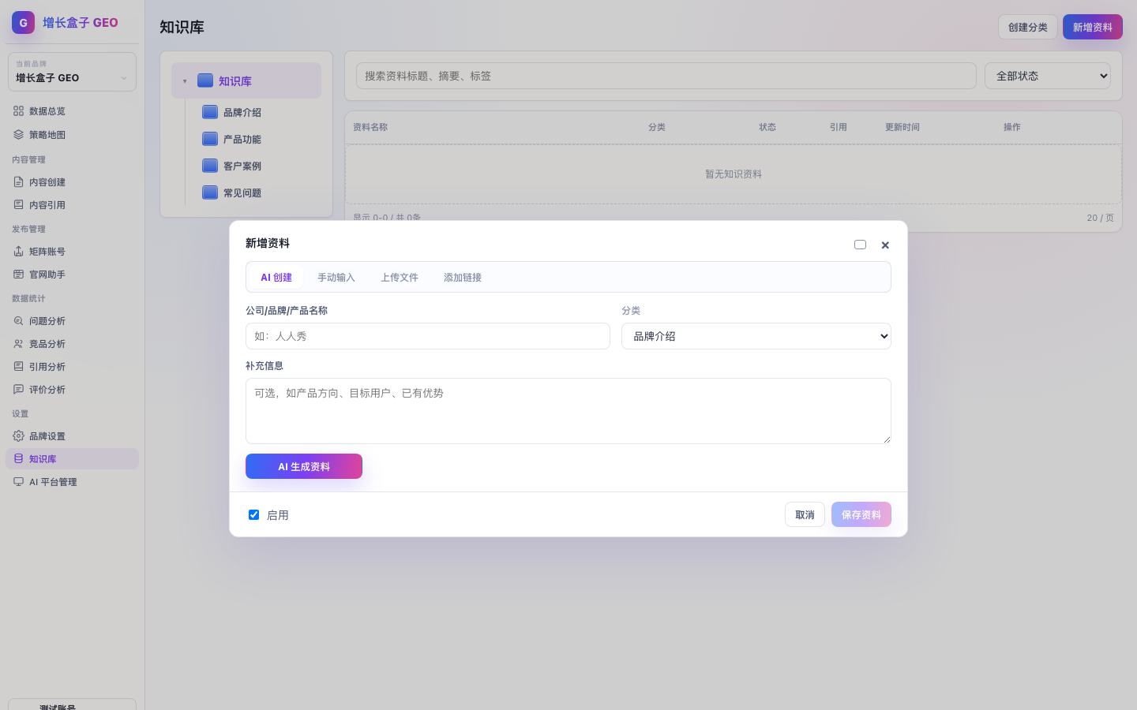
Task: Open 引用分析 in the sidebar
Action: click(x=72, y=367)
